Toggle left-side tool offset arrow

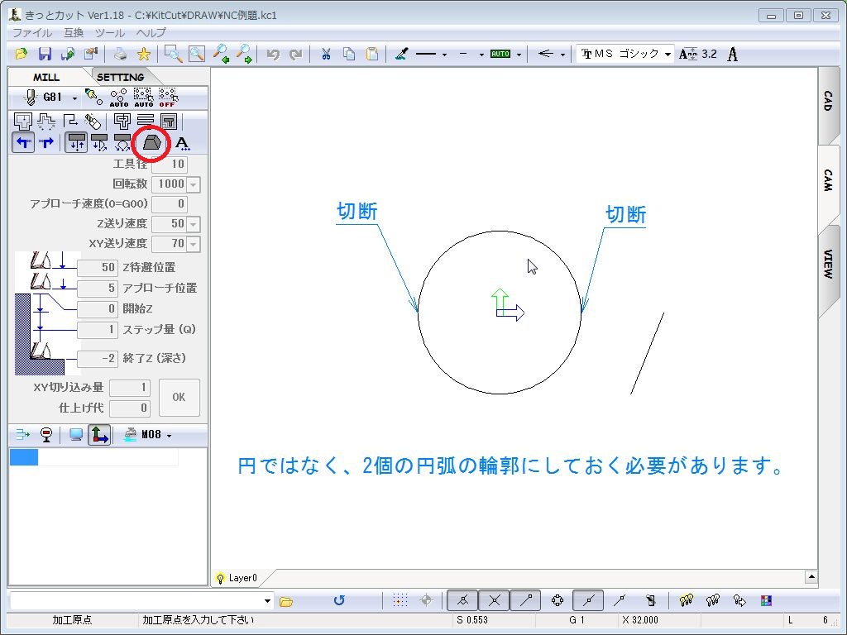pos(23,142)
